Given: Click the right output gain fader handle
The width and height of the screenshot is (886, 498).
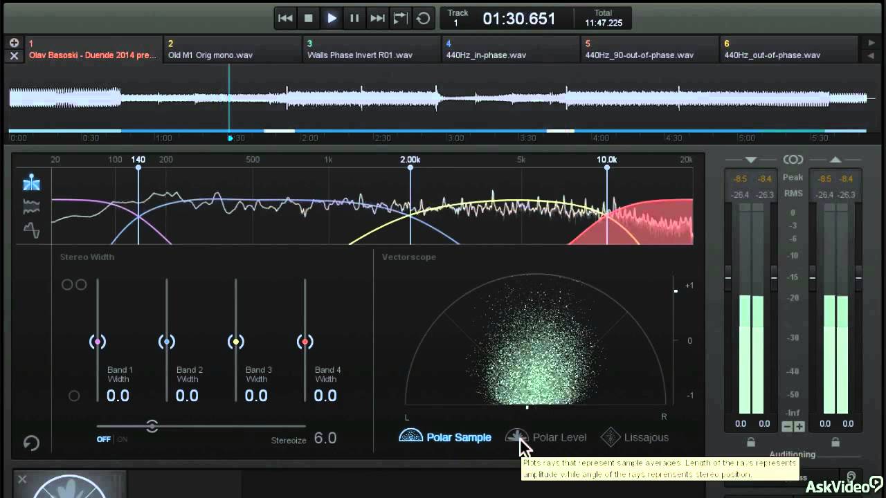Looking at the screenshot, I should tap(858, 277).
